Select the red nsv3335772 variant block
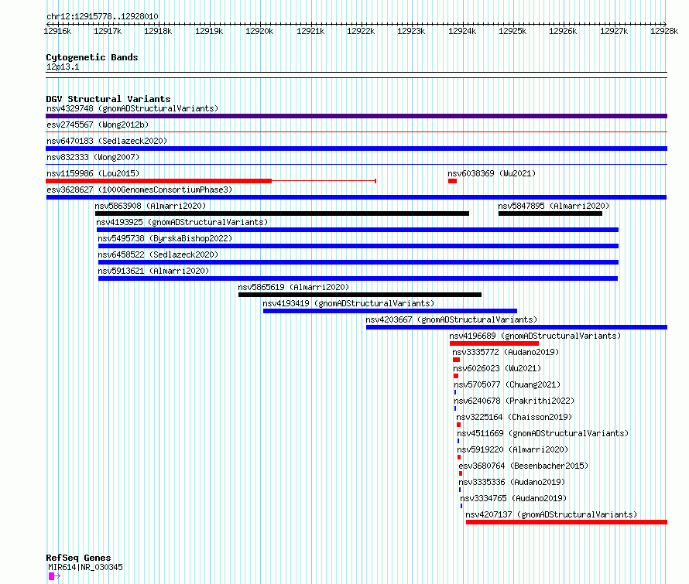689x584 pixels. coord(456,360)
